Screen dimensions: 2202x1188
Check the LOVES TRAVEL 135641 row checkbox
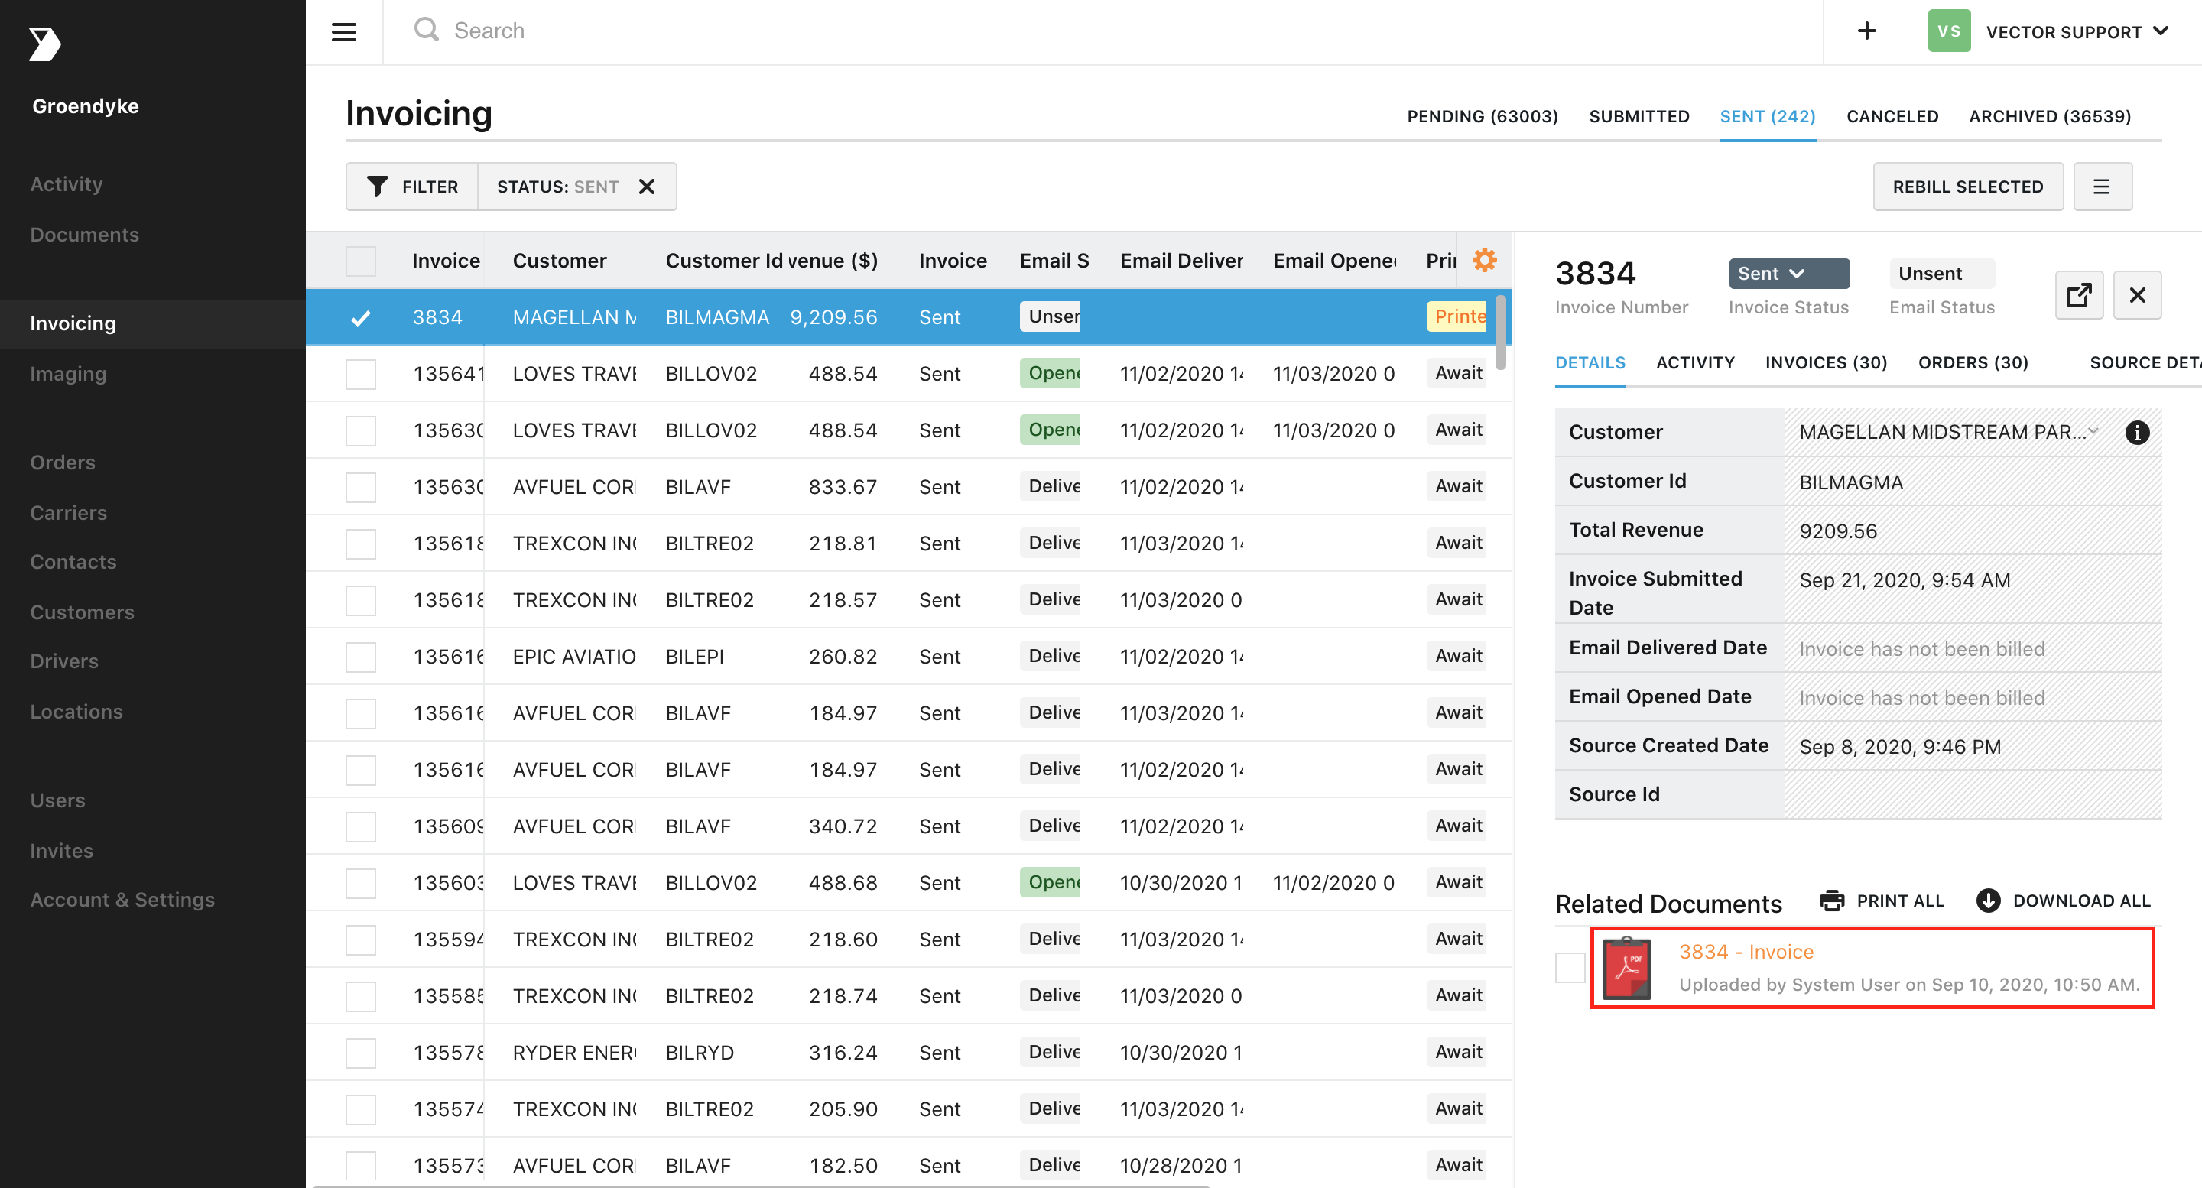coord(361,375)
